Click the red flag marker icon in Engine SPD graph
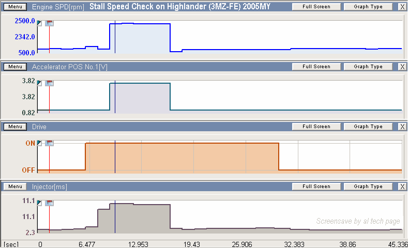Viewport: 408px width, 248px height. [50, 23]
